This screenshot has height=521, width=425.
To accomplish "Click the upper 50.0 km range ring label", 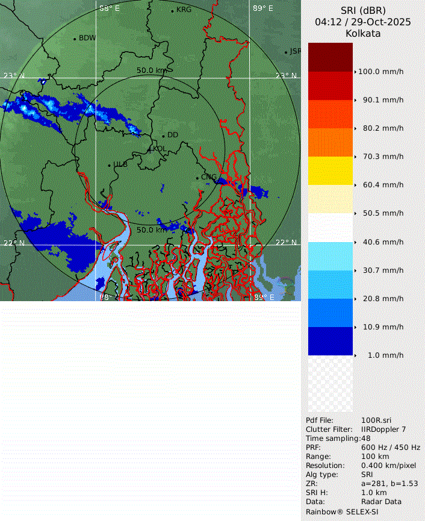I will coord(151,70).
